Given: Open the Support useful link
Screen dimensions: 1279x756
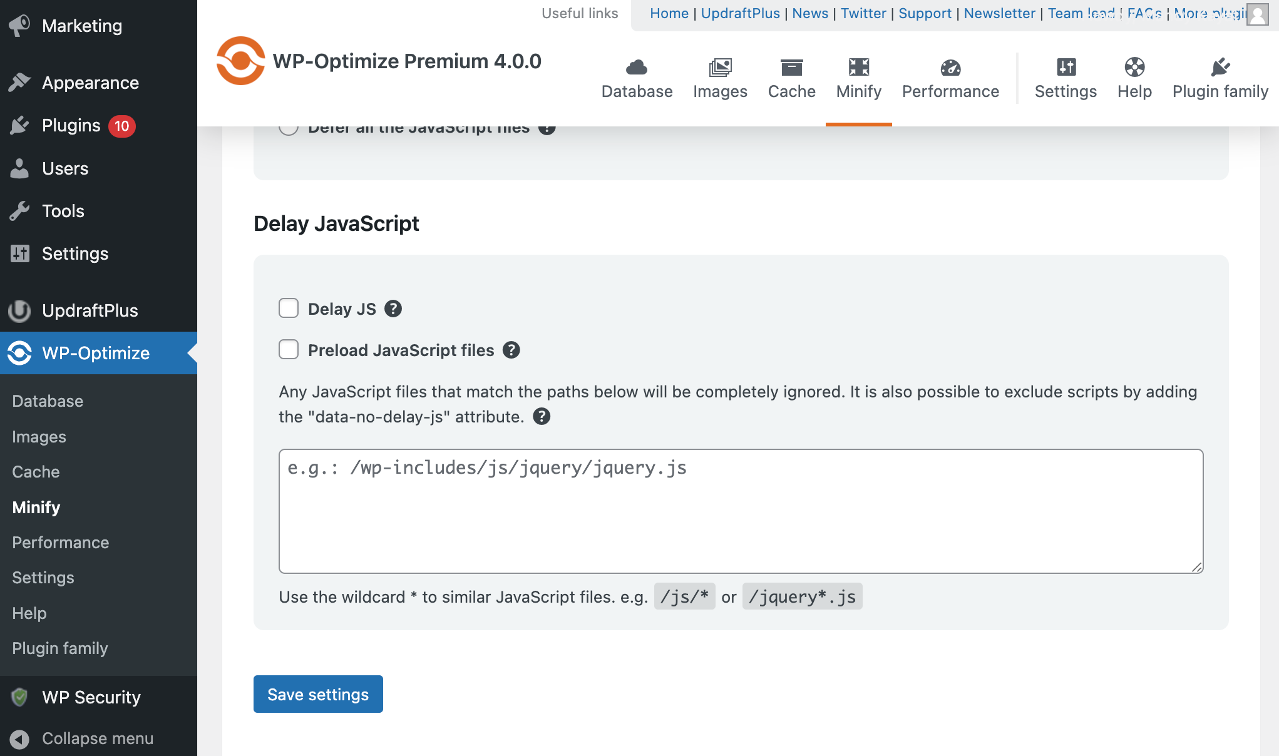Looking at the screenshot, I should coord(925,13).
